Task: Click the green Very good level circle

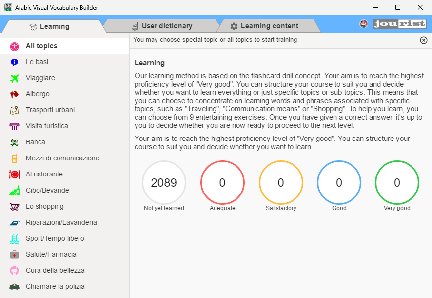Action: click(397, 183)
